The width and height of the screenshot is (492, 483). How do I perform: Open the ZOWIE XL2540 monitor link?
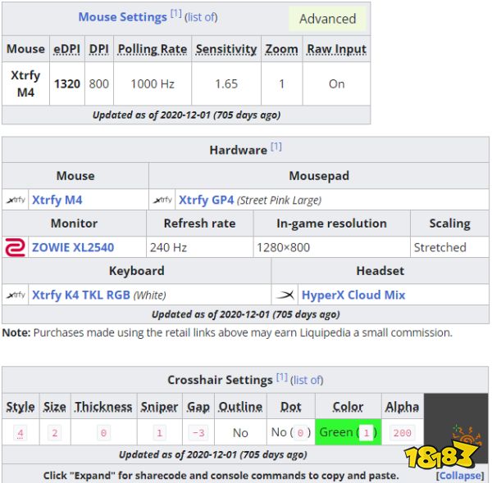click(73, 247)
